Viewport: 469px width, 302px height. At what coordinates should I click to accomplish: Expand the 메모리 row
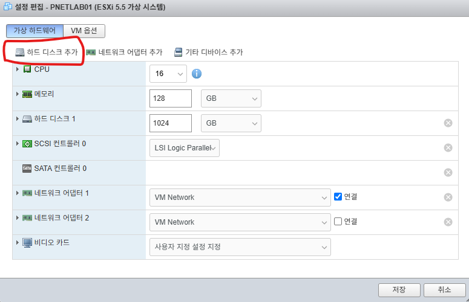[18, 94]
